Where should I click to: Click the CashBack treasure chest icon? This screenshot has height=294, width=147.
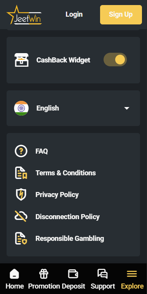pyautogui.click(x=22, y=60)
